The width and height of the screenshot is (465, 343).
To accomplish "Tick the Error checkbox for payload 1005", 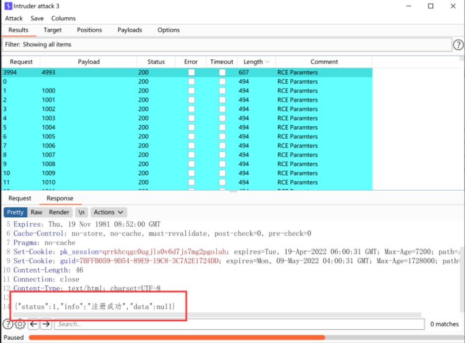I will coord(192,137).
